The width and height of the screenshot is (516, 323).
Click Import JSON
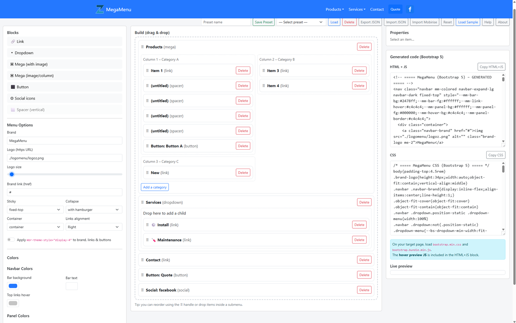click(x=396, y=22)
